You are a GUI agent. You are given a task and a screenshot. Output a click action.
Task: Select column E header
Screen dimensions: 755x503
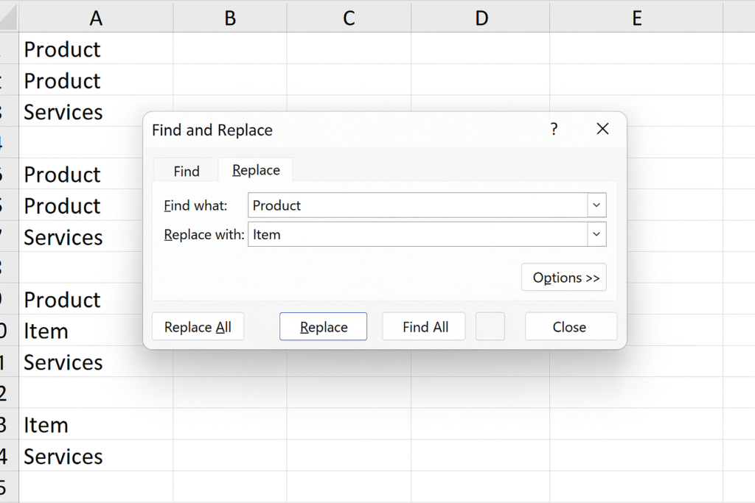coord(636,18)
